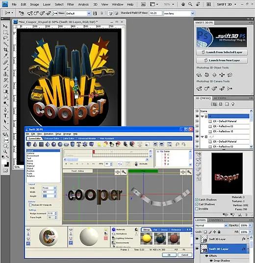
Task: Select the Lasso tool
Action: click(5, 38)
